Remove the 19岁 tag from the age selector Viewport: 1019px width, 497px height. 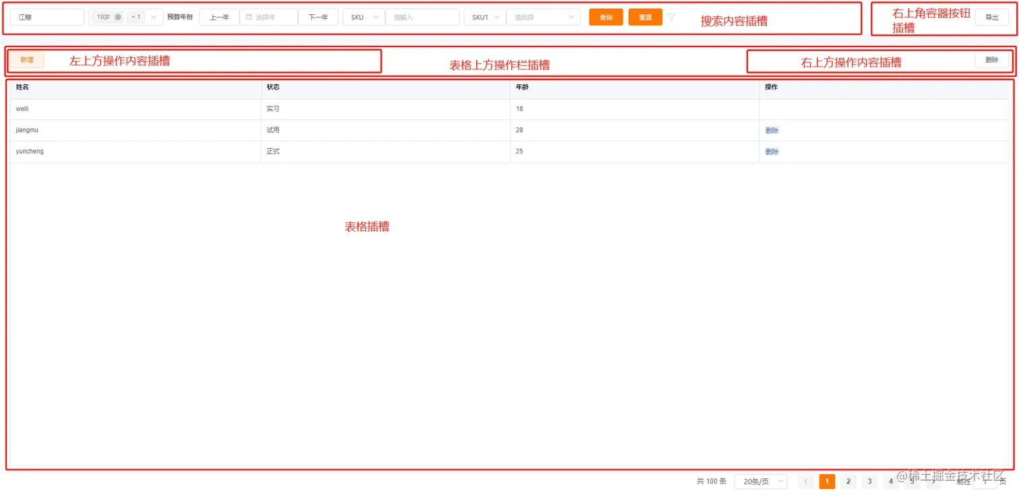[118, 17]
